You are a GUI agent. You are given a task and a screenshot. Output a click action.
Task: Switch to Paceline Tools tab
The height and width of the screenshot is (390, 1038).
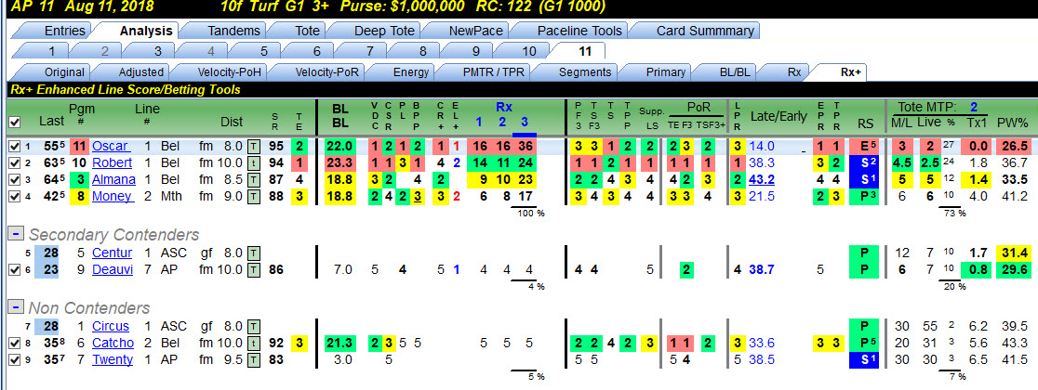(579, 31)
